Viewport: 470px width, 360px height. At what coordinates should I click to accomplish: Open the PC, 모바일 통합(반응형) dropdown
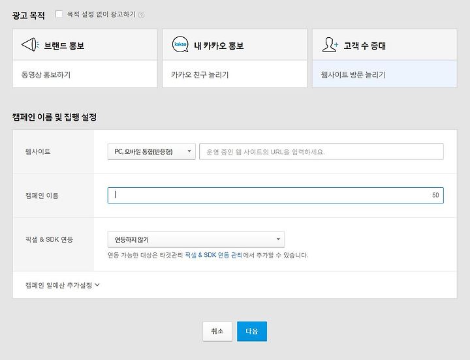151,151
